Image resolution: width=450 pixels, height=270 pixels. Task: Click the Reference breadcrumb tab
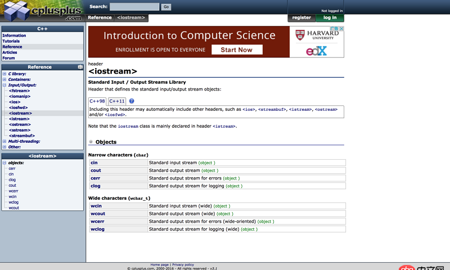click(100, 17)
